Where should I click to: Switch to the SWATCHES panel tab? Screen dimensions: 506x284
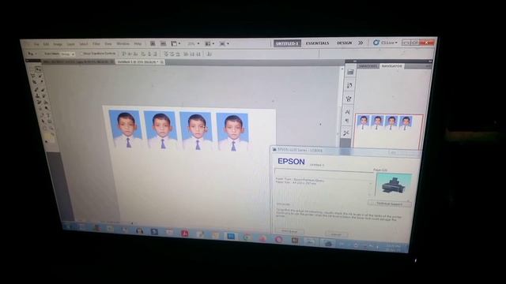click(x=368, y=66)
